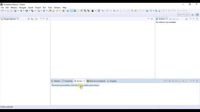Click the Open Type folder icon
Screen dimensions: 200x112
pyautogui.click(x=50, y=11)
